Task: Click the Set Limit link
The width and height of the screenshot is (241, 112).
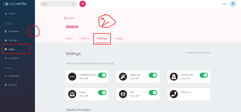Action: 206,53
